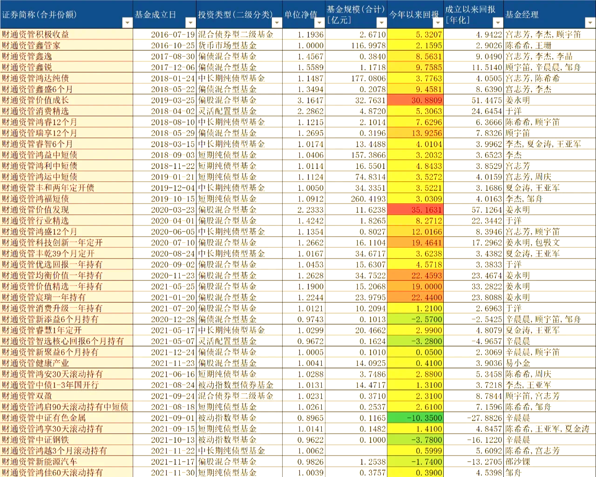Image resolution: width=596 pixels, height=477 pixels.
Task: Click the fund manager cell 易小金
Action: click(x=549, y=363)
